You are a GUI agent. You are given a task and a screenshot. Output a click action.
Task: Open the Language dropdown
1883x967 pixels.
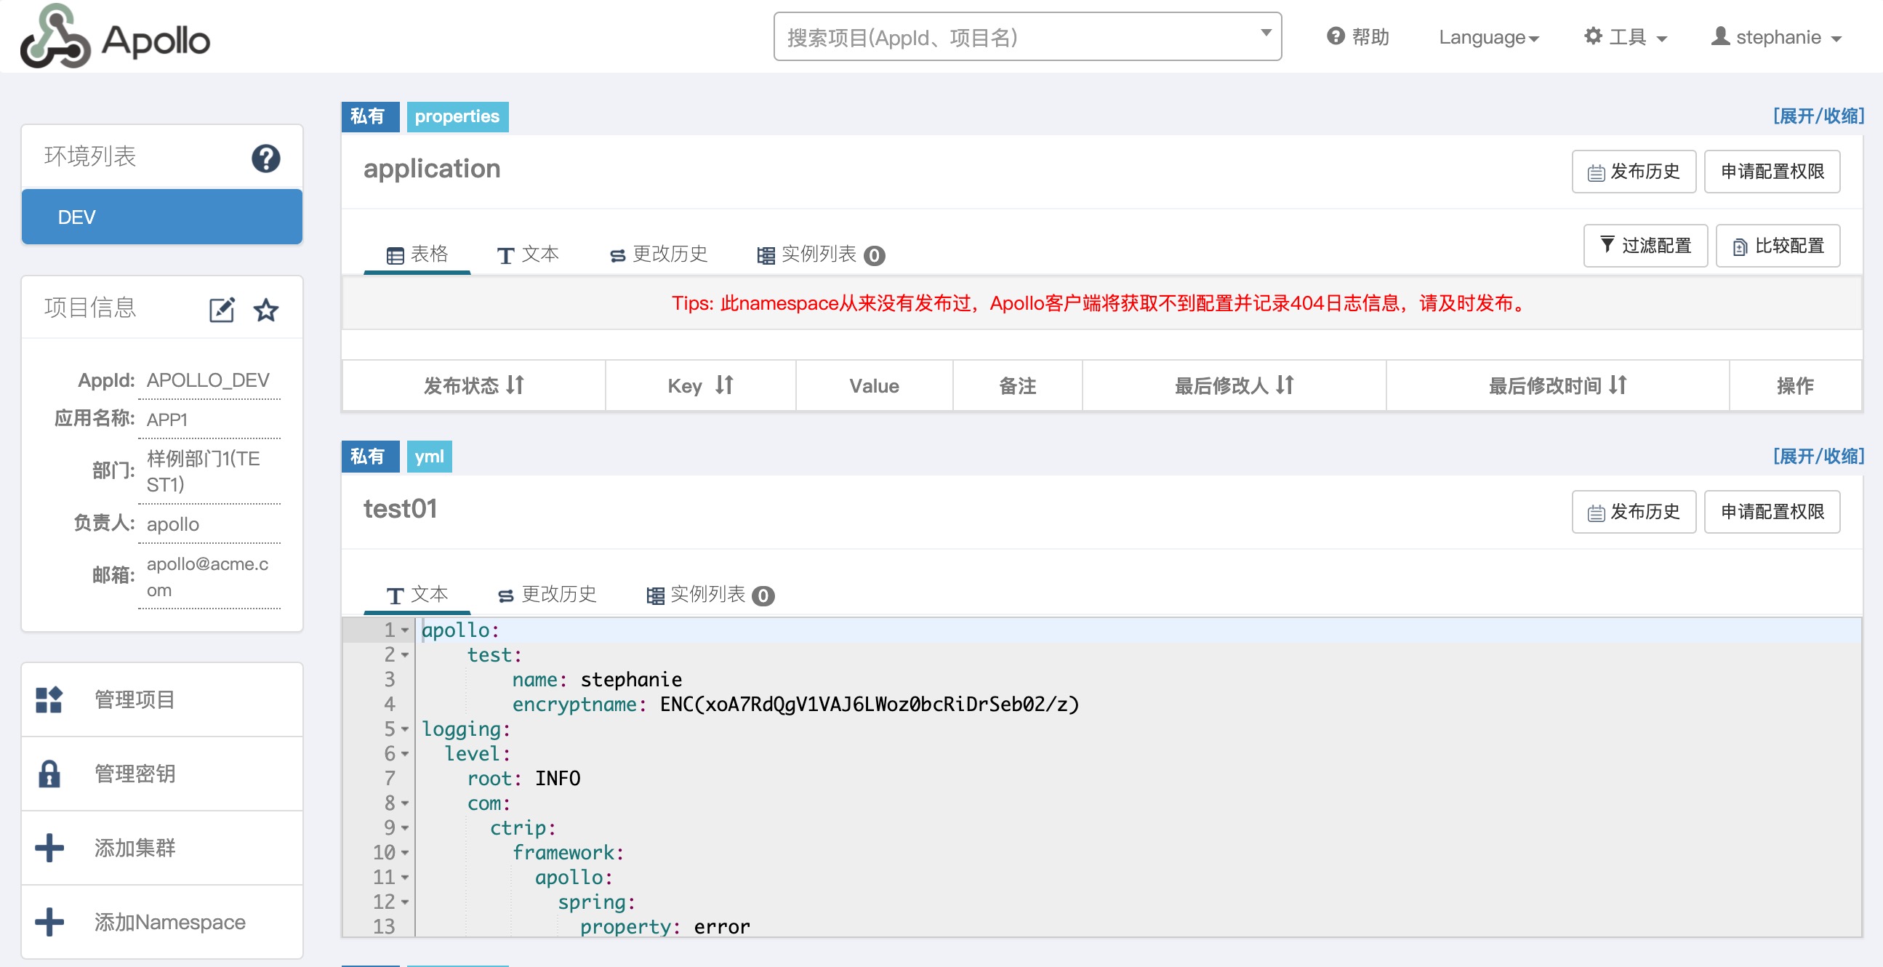tap(1488, 36)
